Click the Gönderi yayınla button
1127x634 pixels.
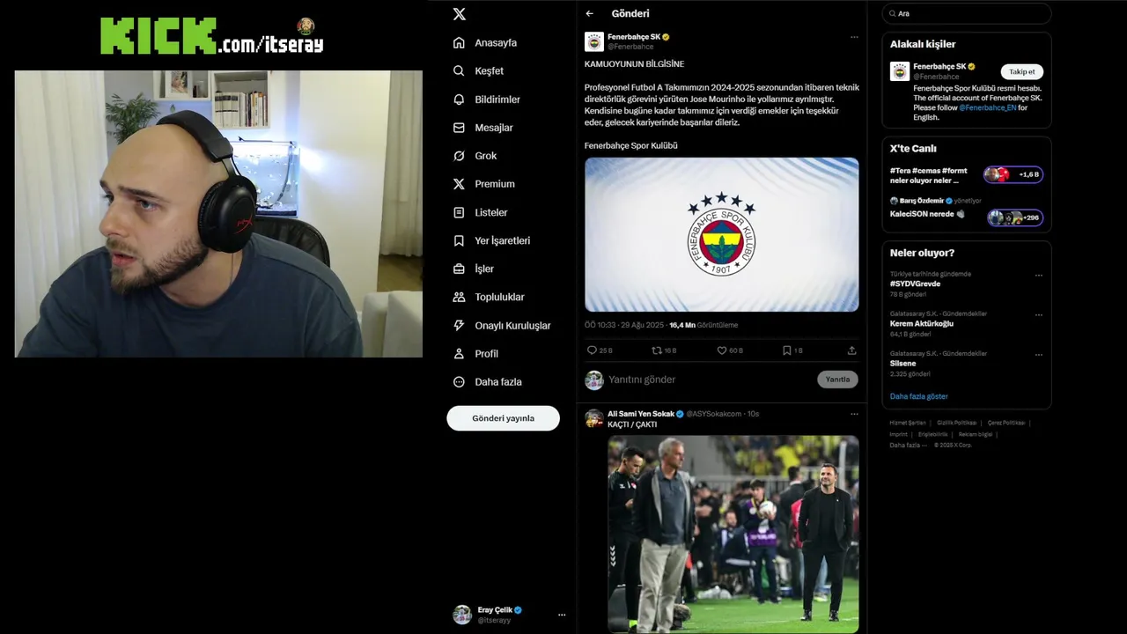click(503, 418)
